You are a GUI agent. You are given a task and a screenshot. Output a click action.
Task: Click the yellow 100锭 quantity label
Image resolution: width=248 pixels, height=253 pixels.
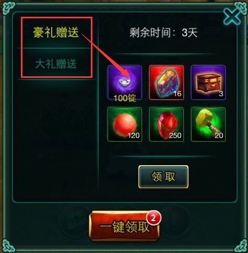pyautogui.click(x=125, y=98)
